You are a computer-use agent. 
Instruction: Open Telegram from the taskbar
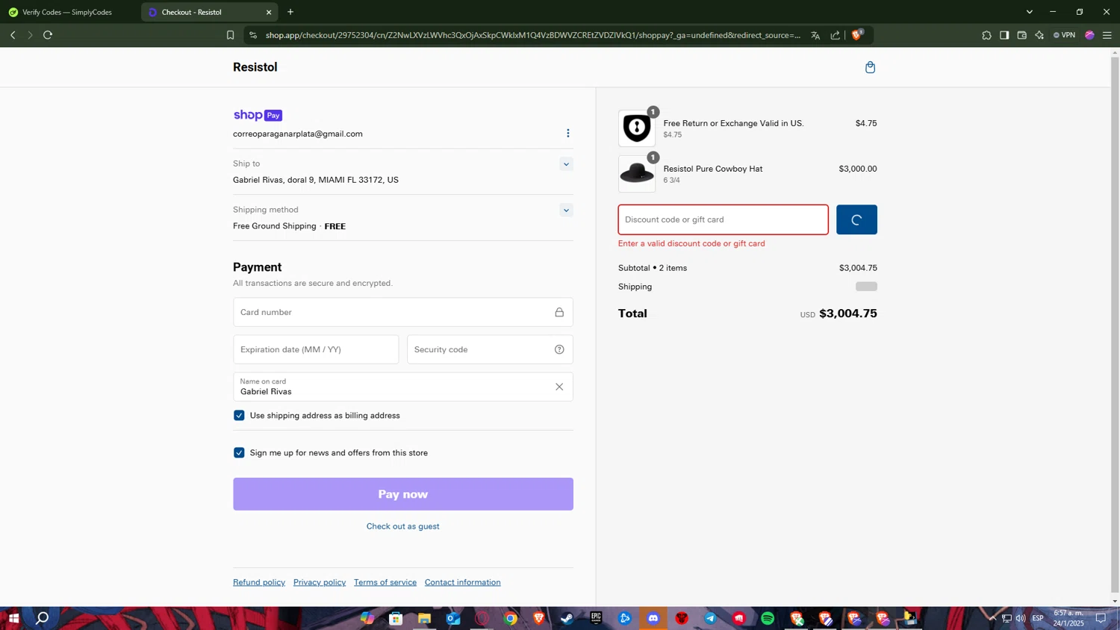(710, 618)
